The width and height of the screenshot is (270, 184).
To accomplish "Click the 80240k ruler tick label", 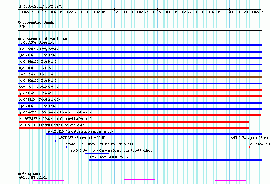I will pos(229,12).
